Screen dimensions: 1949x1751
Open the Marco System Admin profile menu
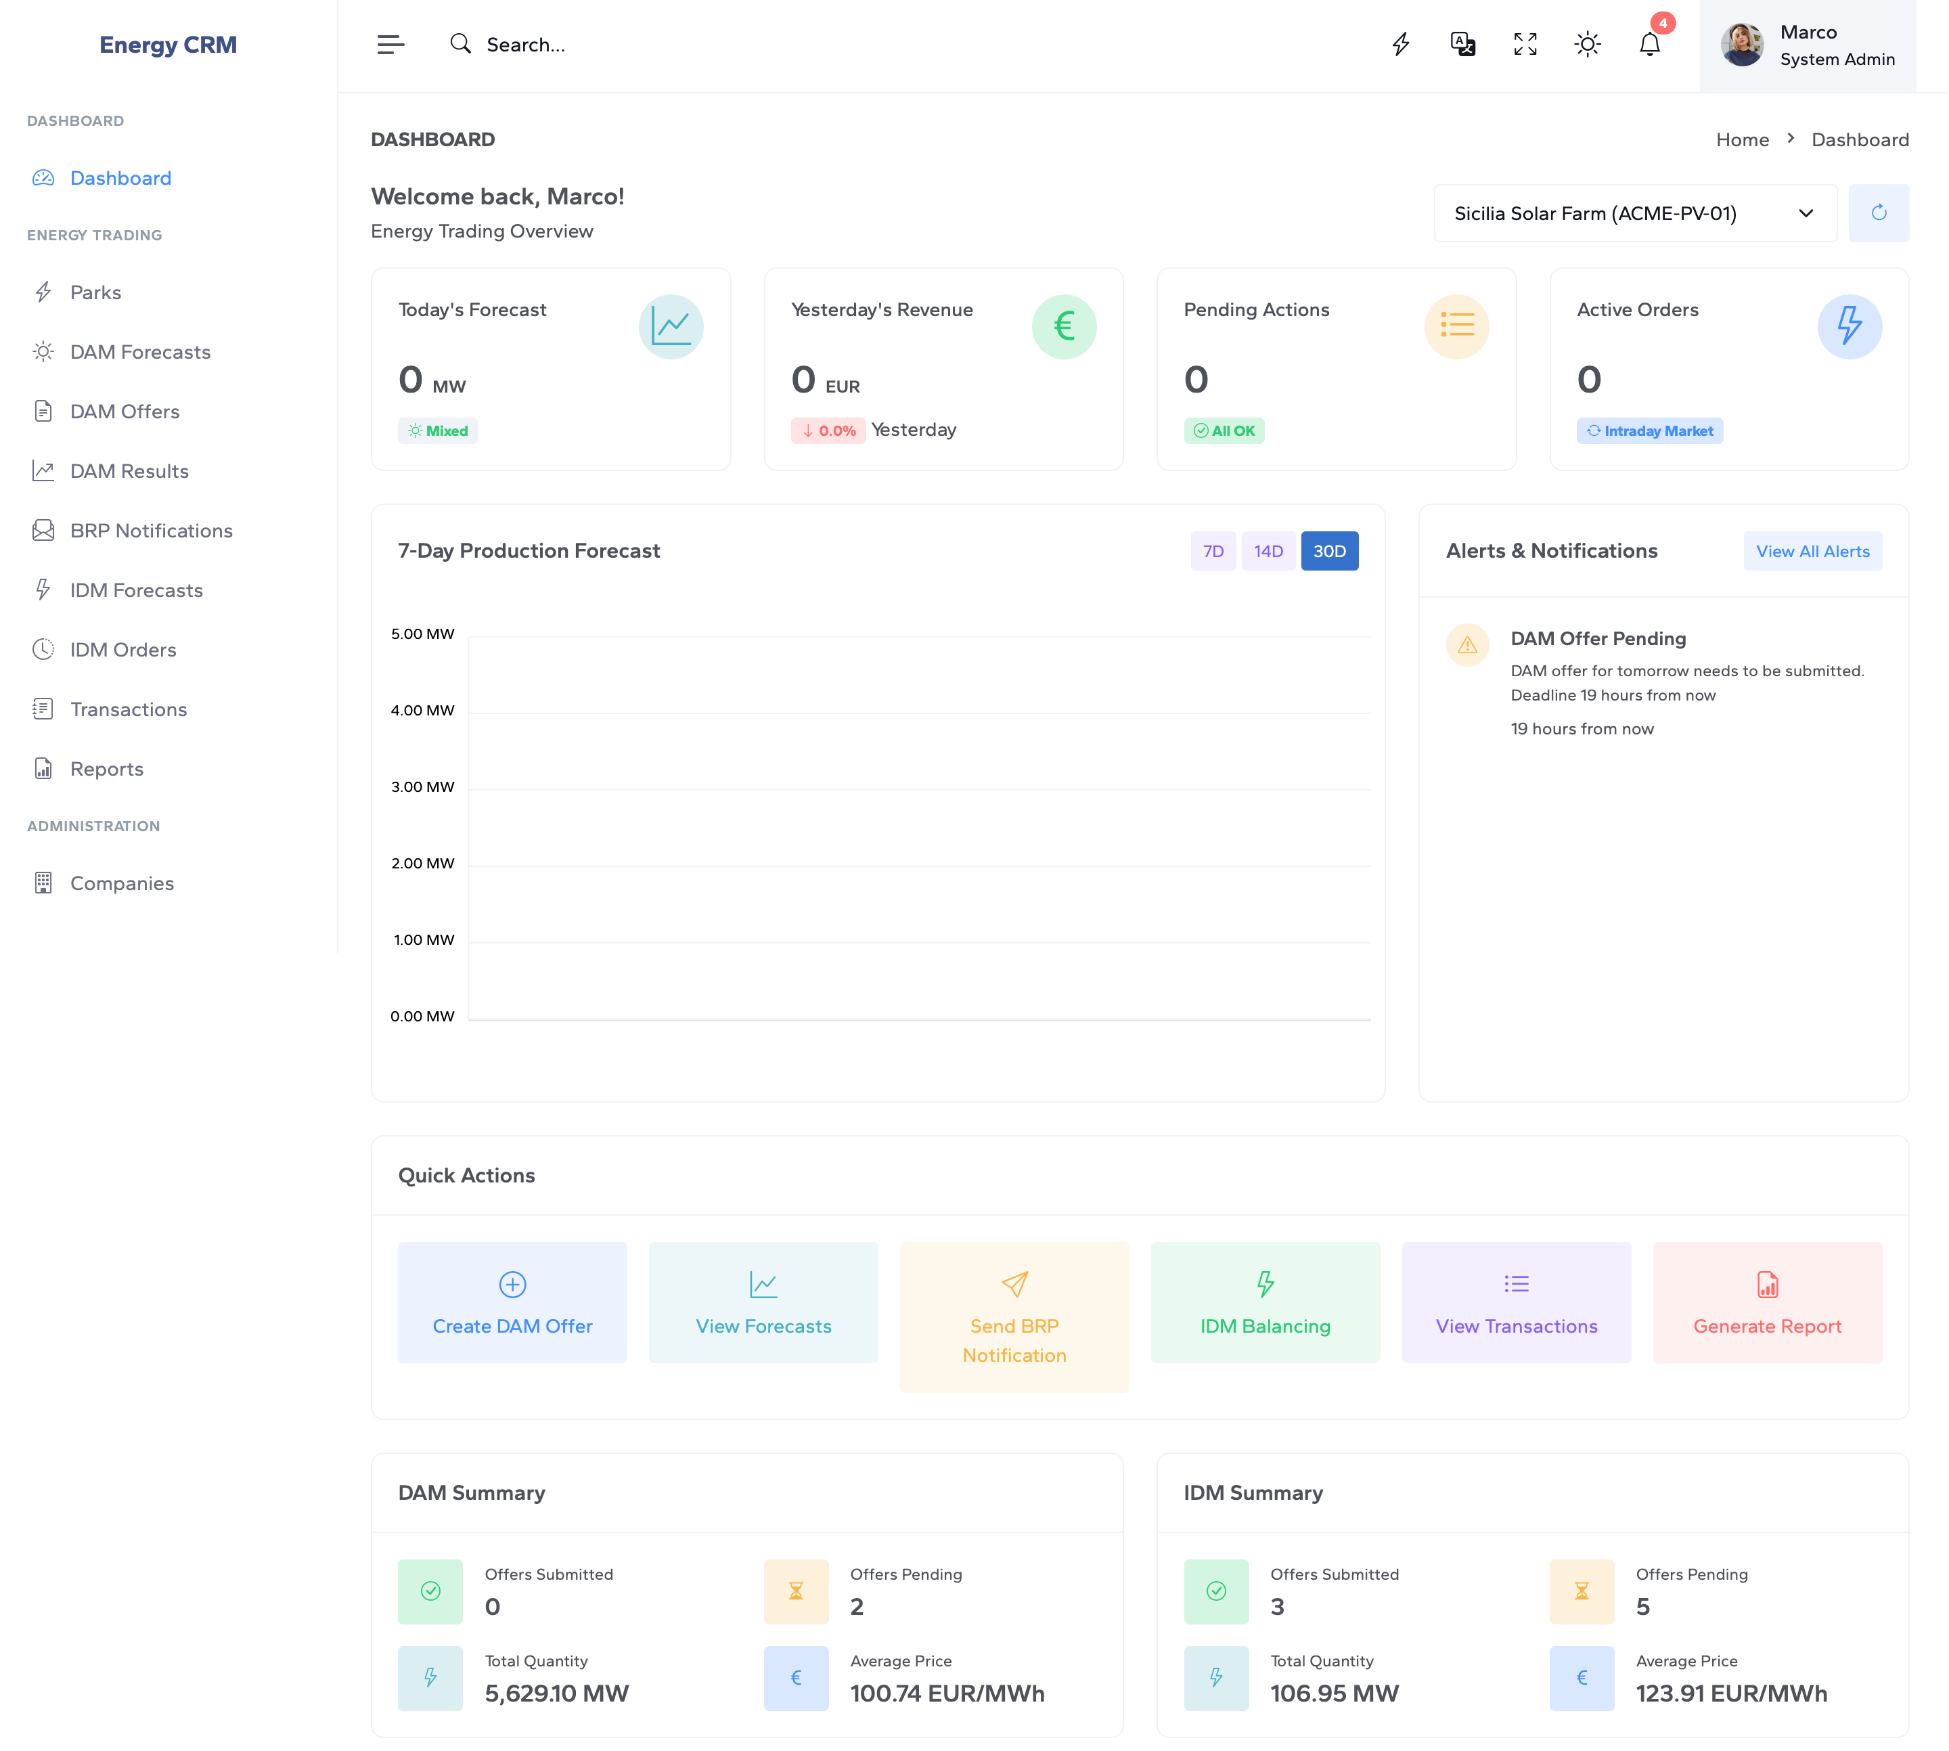click(1807, 45)
